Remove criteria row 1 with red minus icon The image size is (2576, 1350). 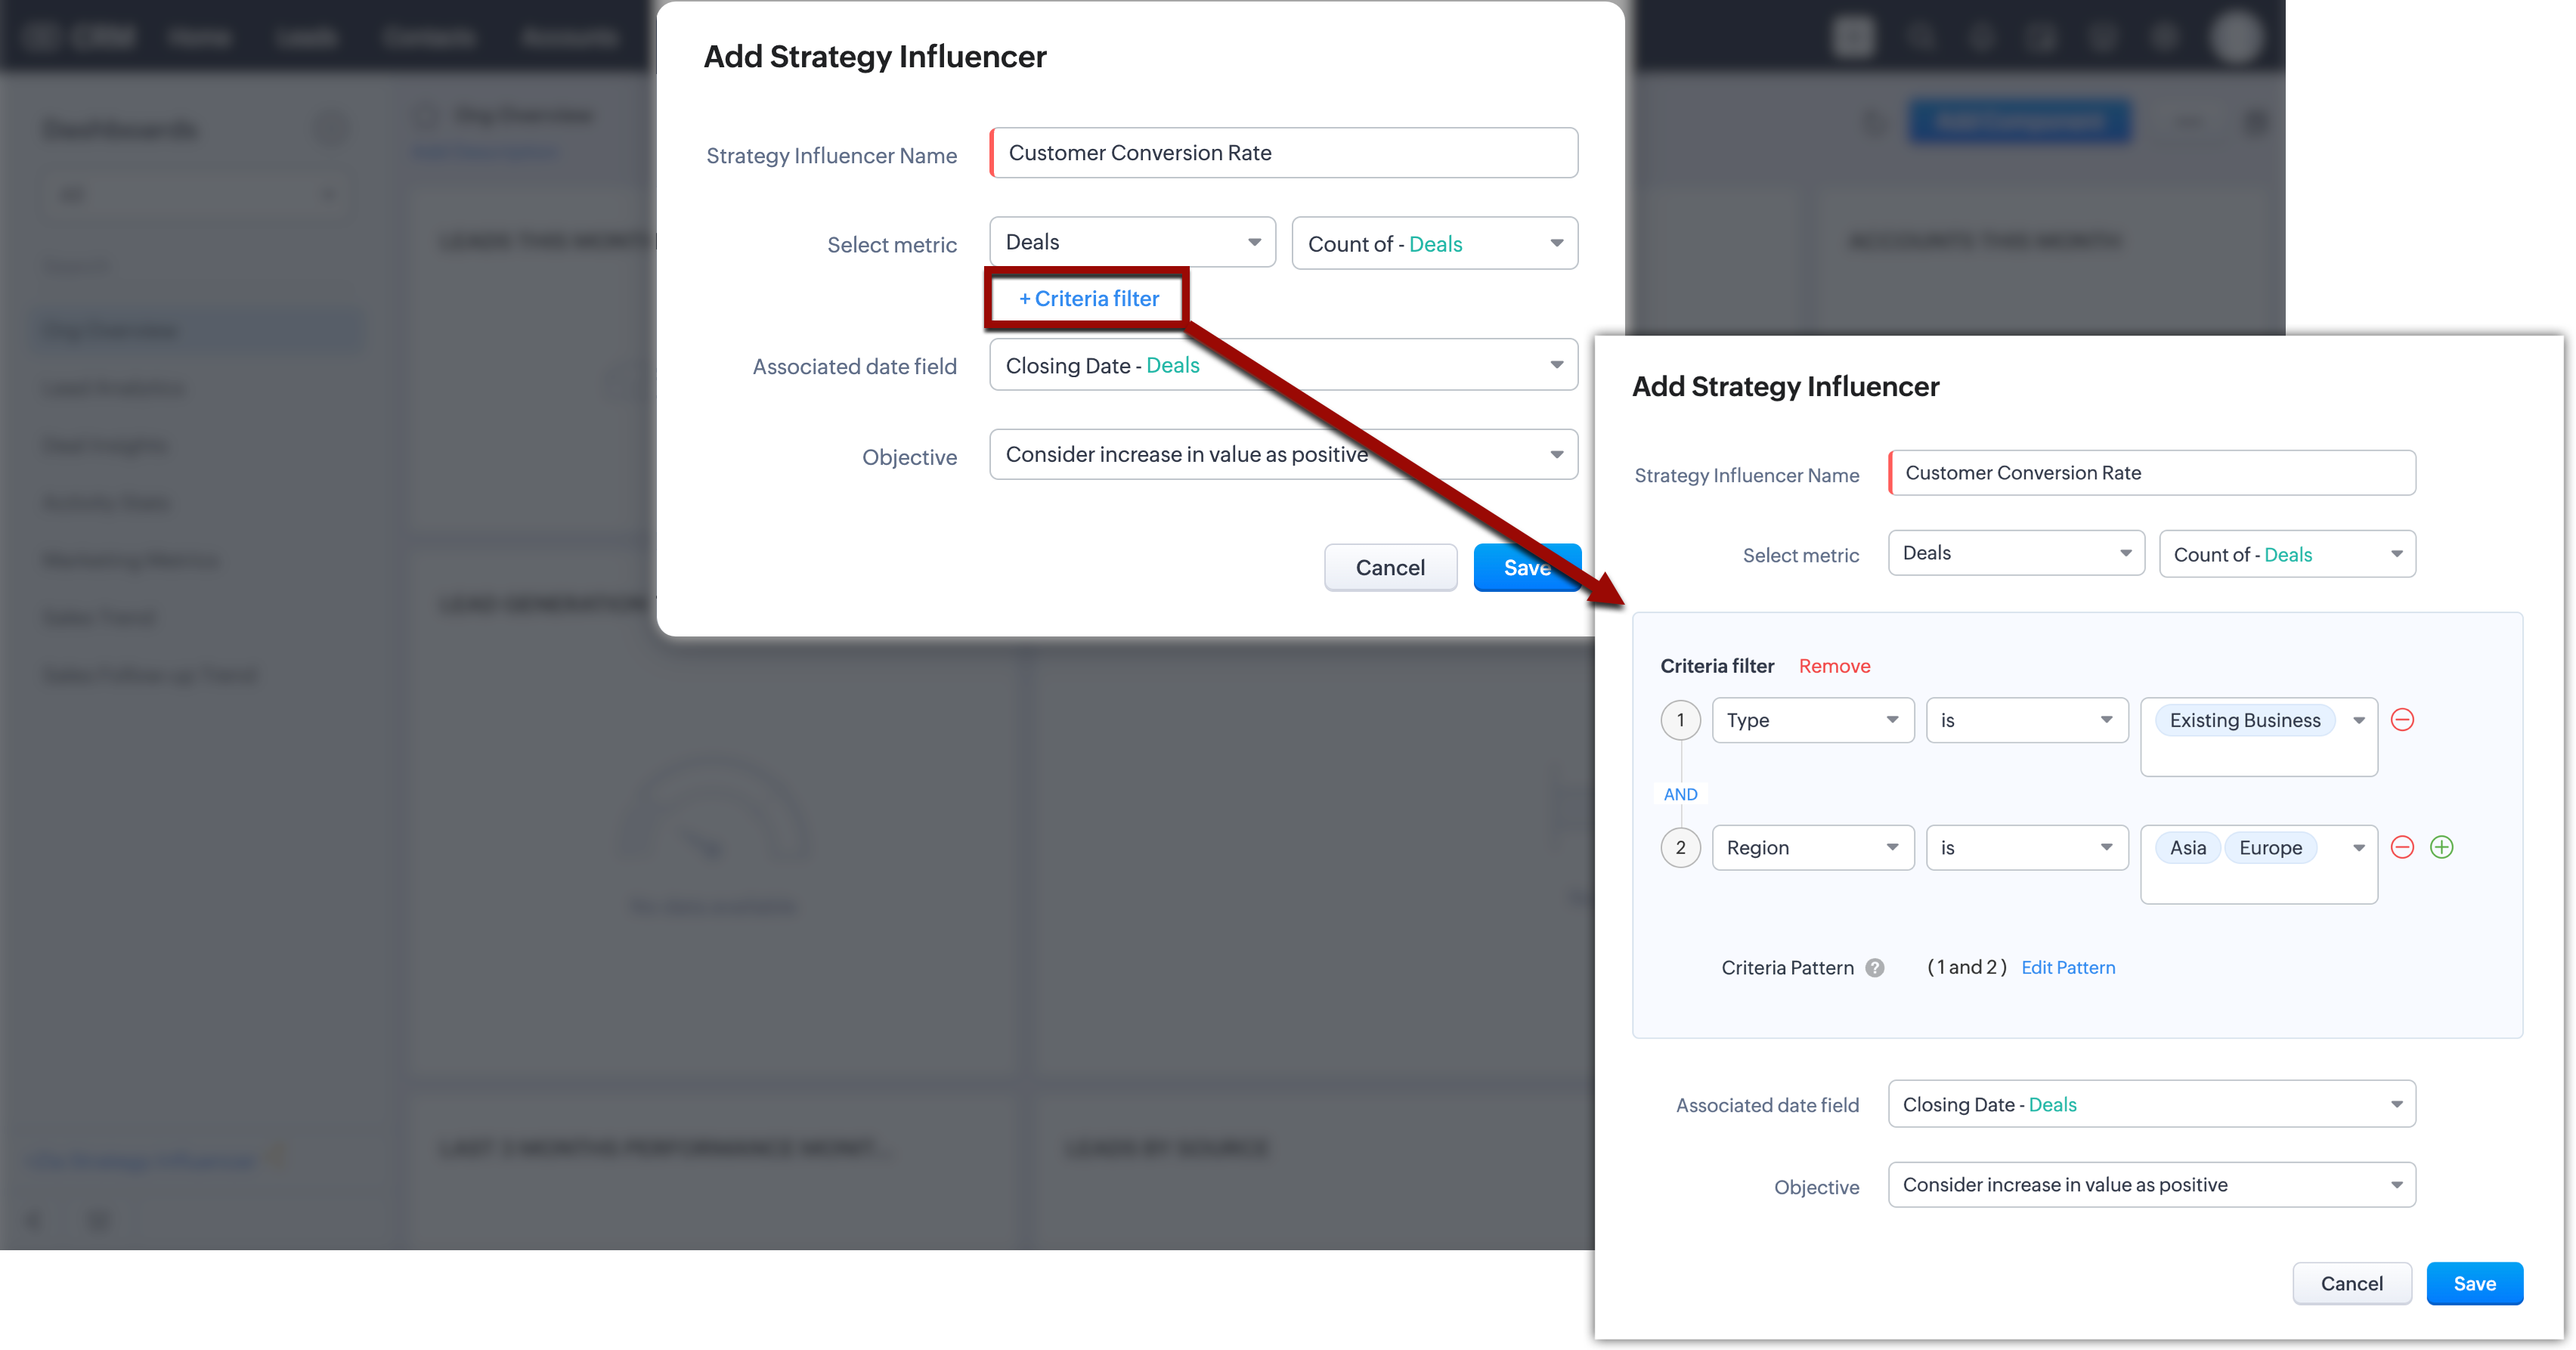click(x=2402, y=720)
